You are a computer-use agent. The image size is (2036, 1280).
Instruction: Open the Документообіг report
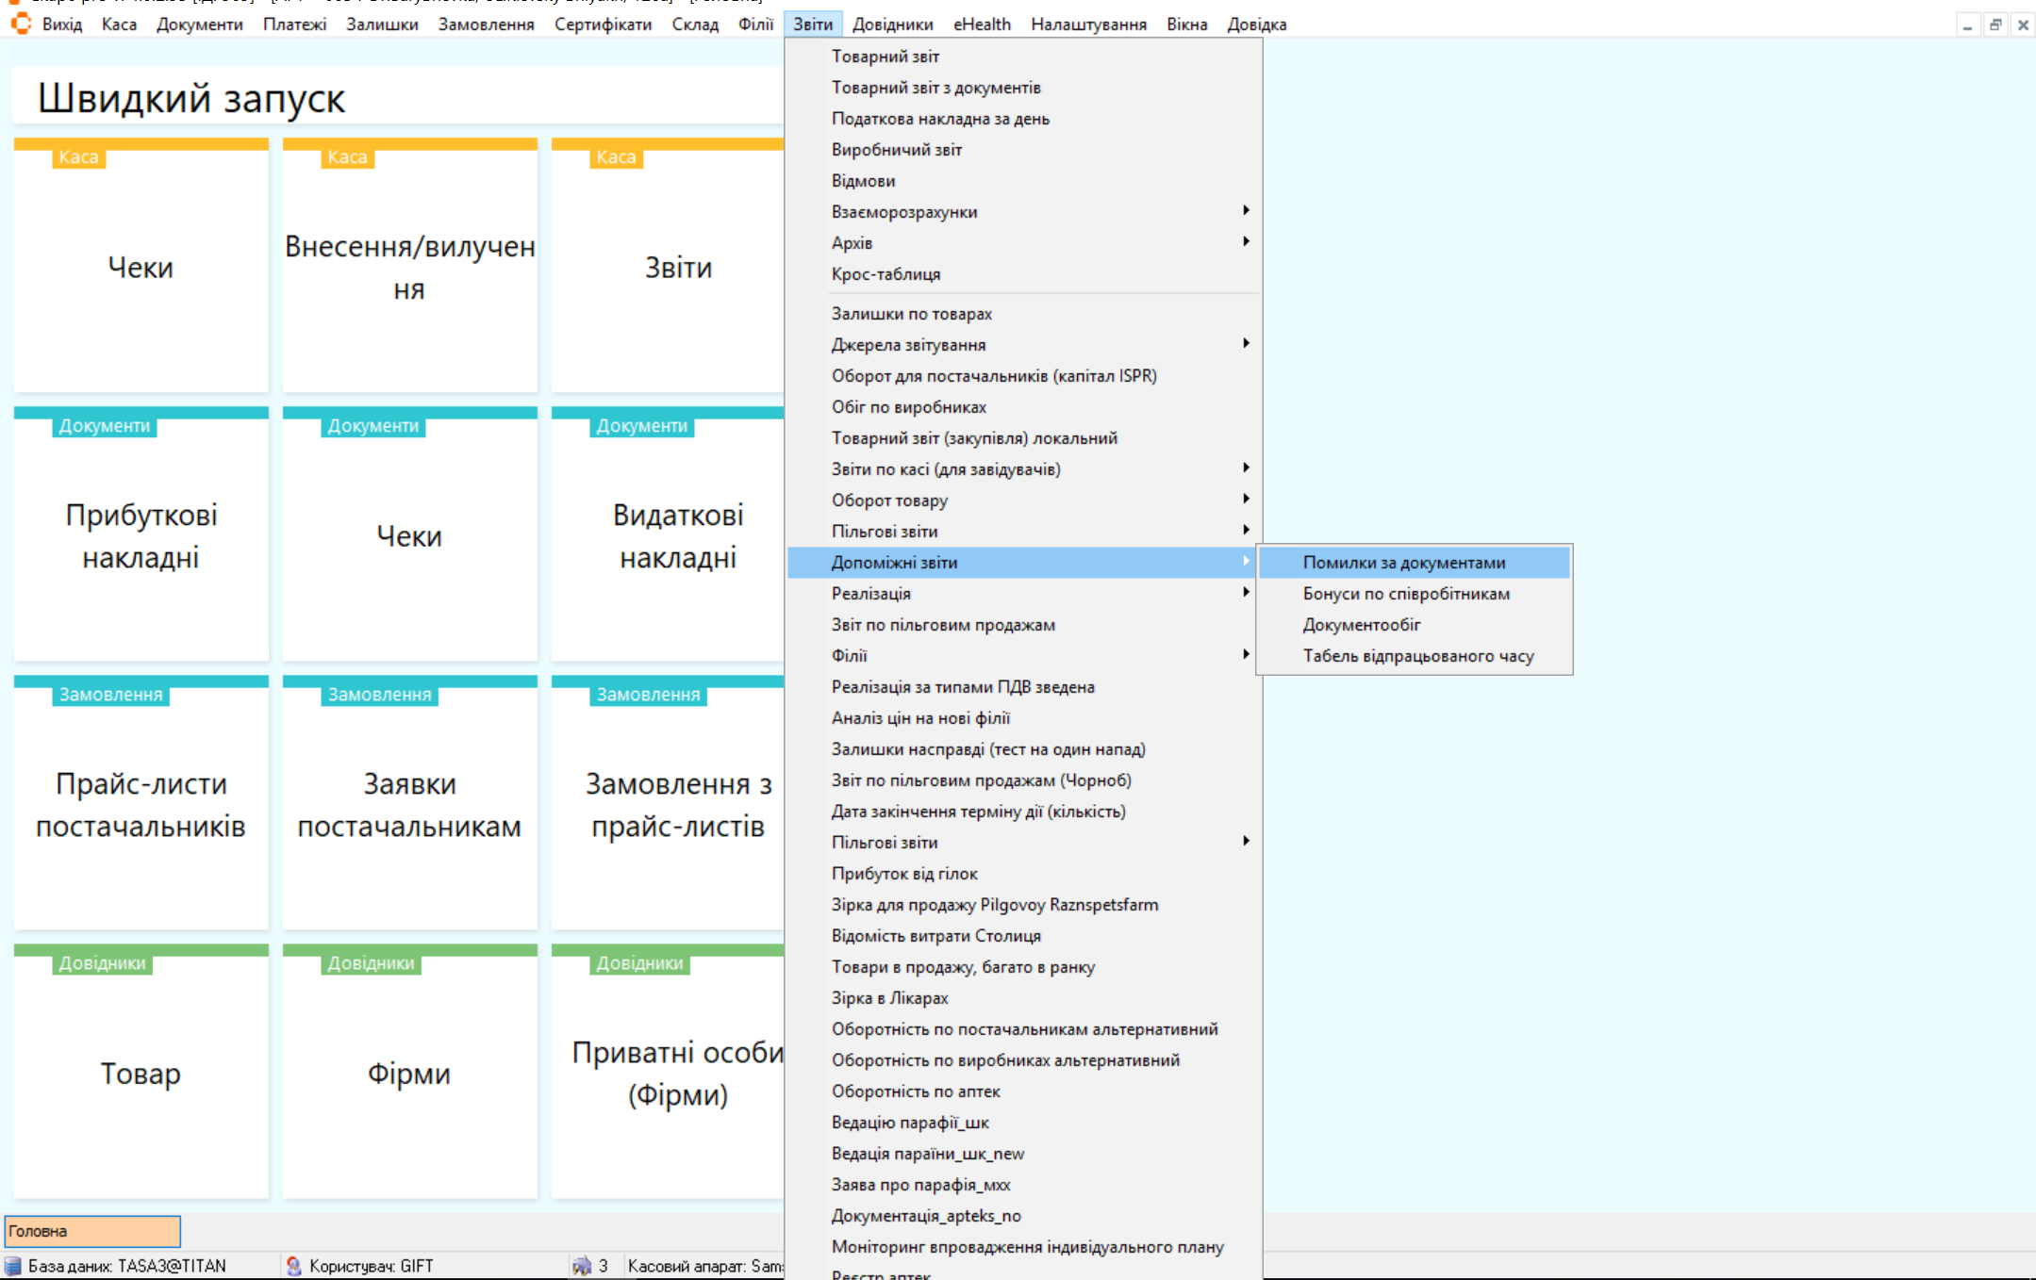tap(1361, 625)
